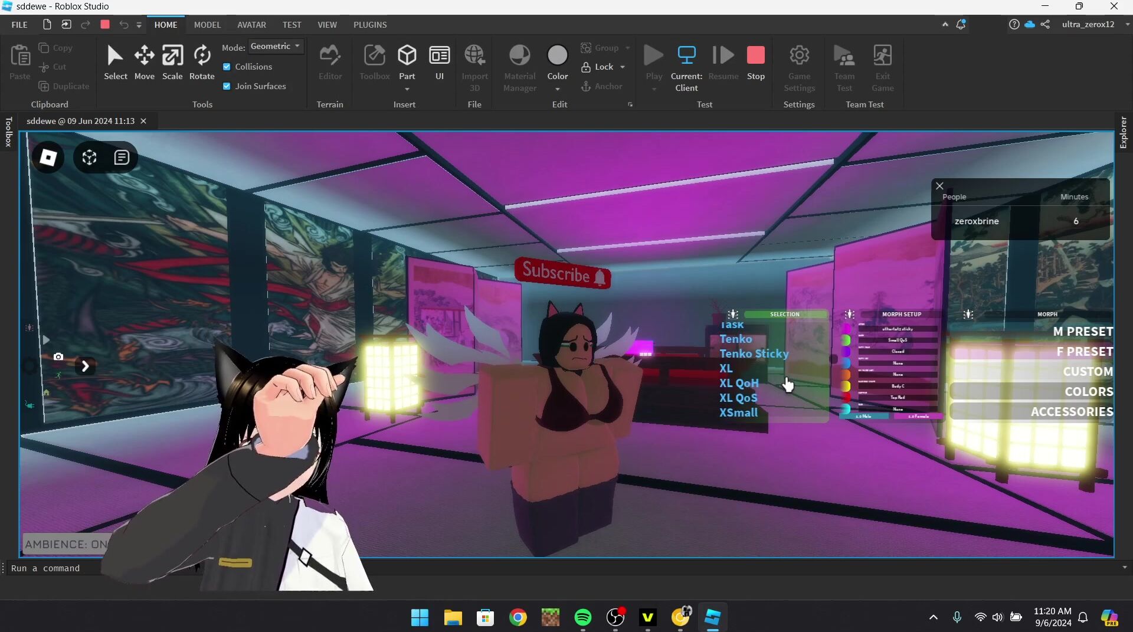Select the Rotate tool
Image resolution: width=1133 pixels, height=632 pixels.
[202, 62]
